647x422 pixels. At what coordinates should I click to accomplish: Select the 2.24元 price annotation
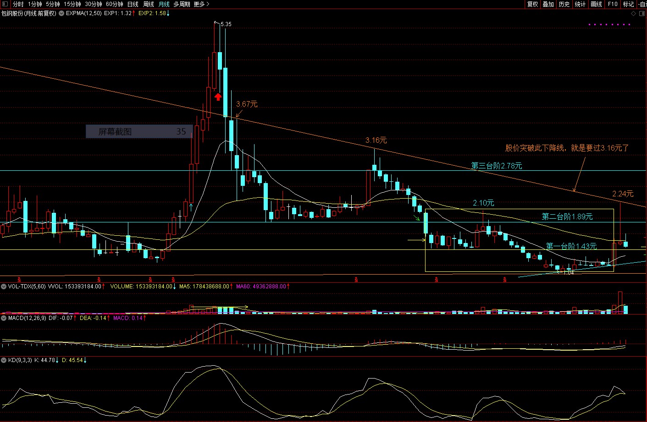tap(623, 194)
